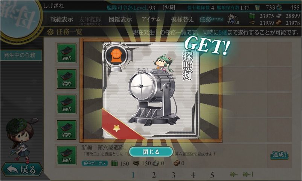Image resolution: width=302 pixels, height=181 pixels.
Task: Click the アイテム屋 shop icon
Action: (x=233, y=19)
